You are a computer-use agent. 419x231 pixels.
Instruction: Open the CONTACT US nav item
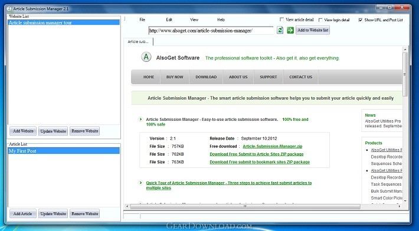[300, 77]
